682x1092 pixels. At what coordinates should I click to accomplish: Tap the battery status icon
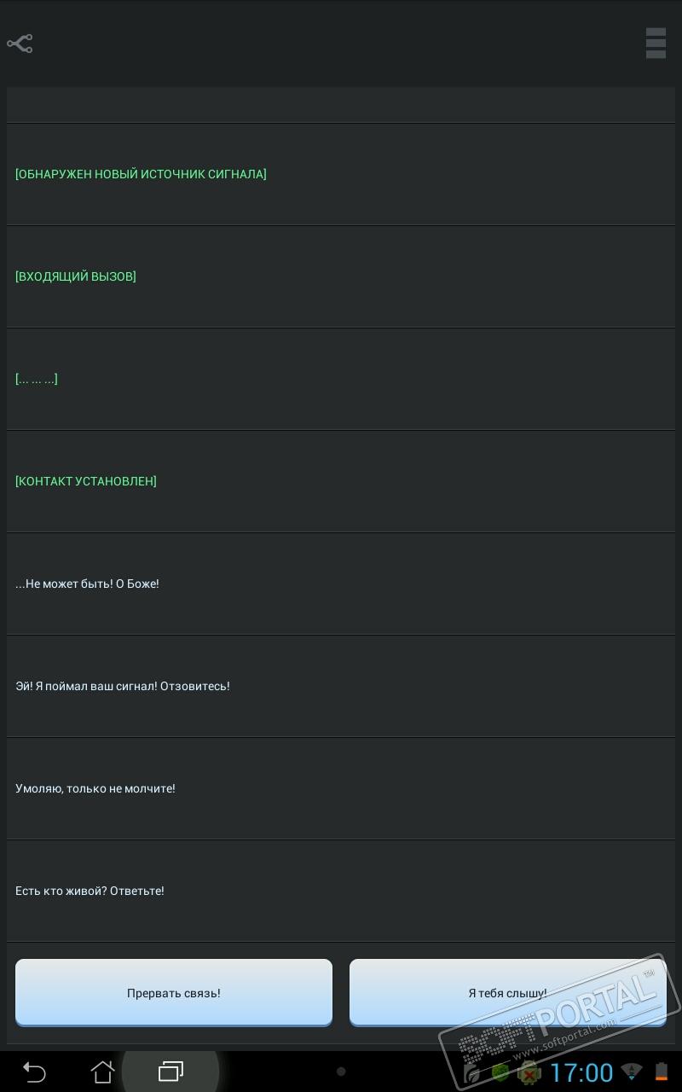662,1072
